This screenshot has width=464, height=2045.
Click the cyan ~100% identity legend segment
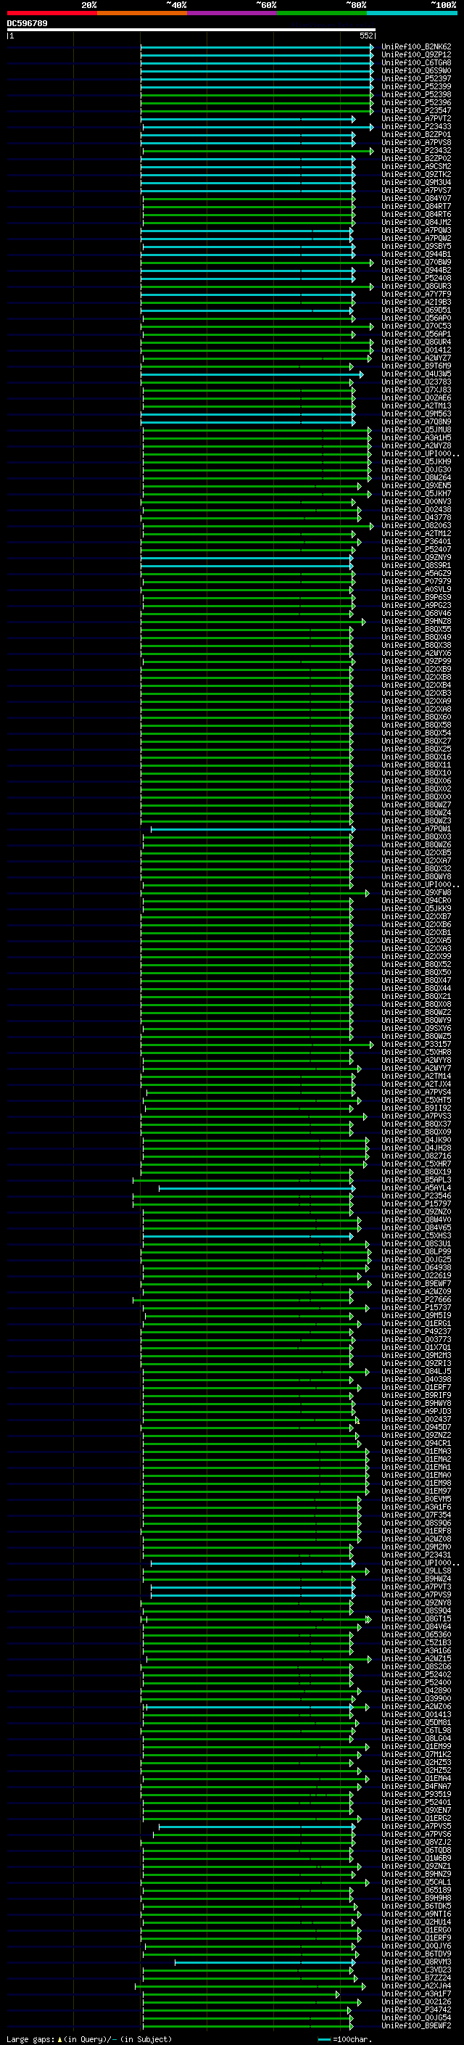tap(412, 13)
